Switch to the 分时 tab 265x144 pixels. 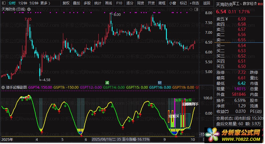pos(12,3)
